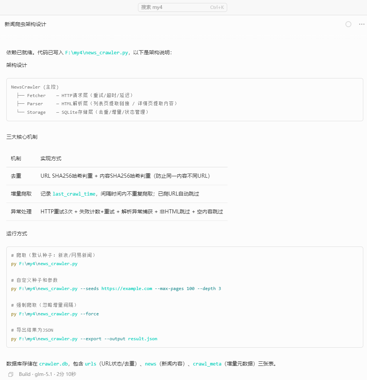Click the Ctrl+K shortcut hint

[x=217, y=7]
